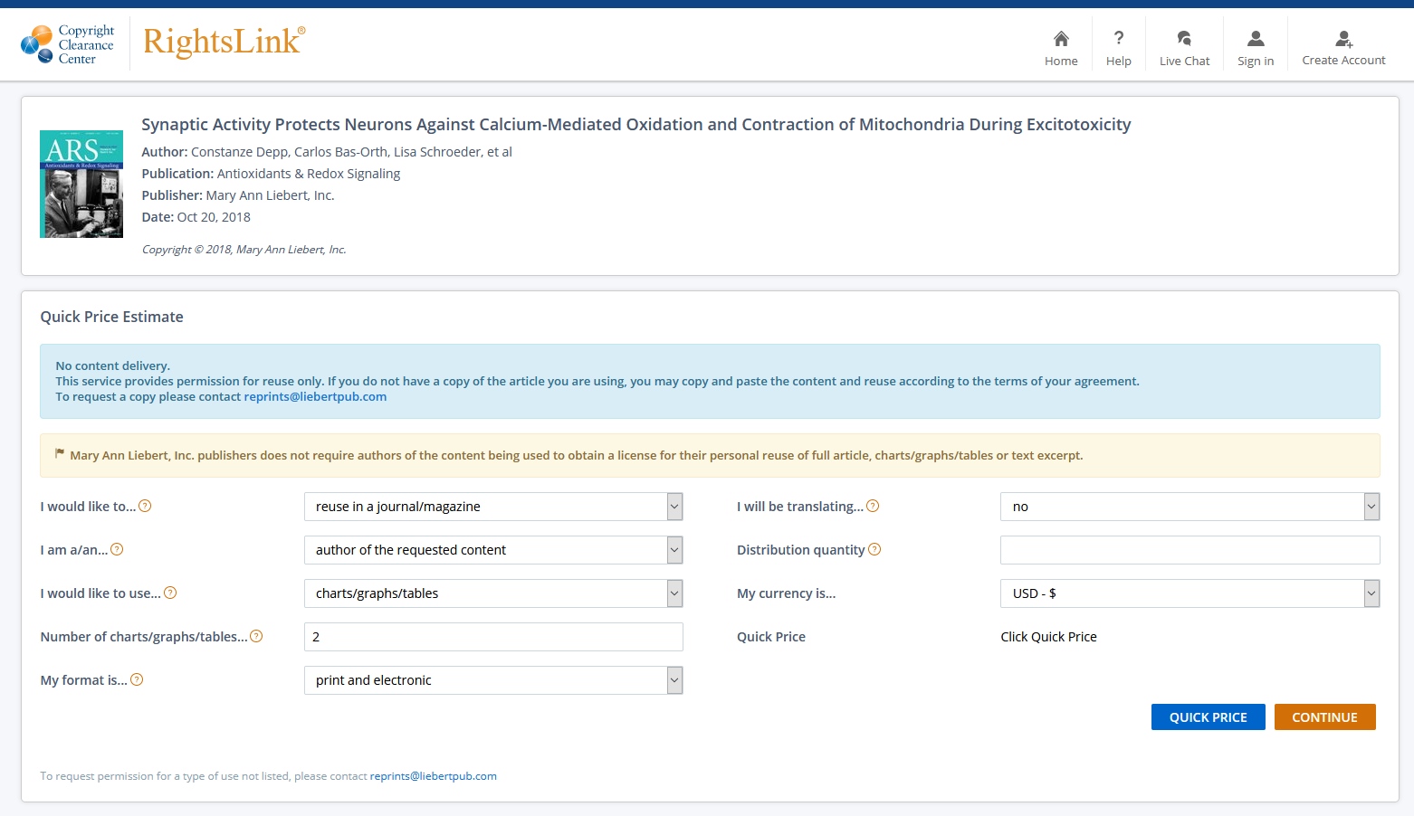Click help icon next to 'I am a/an...'
The height and width of the screenshot is (816, 1414).
click(117, 549)
